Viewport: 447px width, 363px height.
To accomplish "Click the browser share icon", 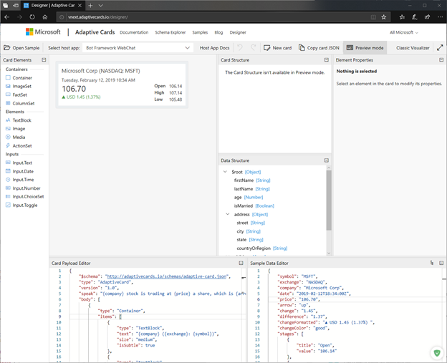I will coord(427,17).
